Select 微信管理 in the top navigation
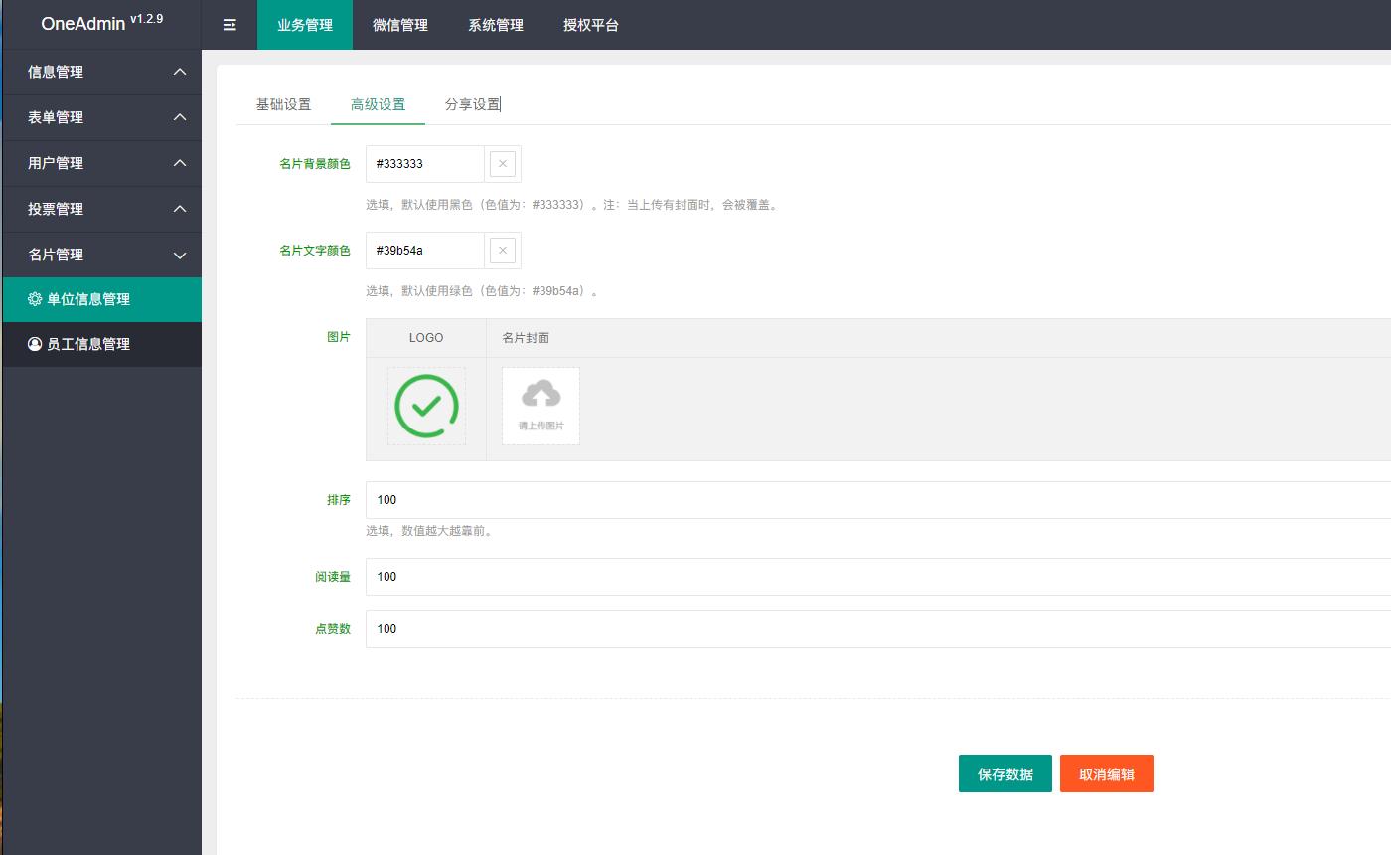The height and width of the screenshot is (855, 1391). click(399, 25)
